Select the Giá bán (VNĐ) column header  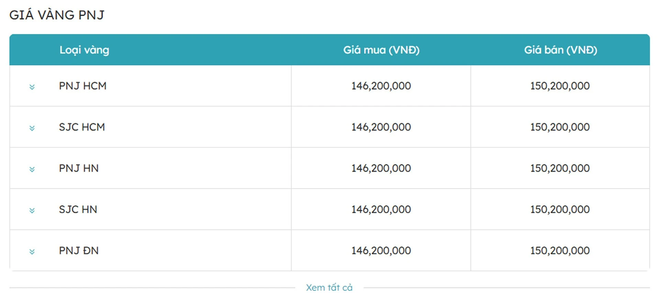click(560, 50)
